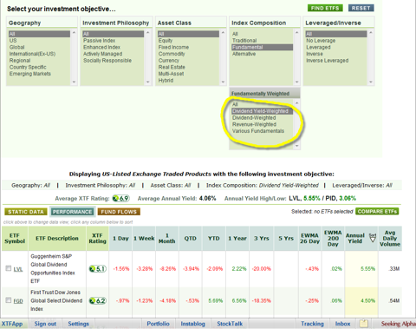The image size is (416, 329).
Task: Click the sort icon beside Annual Yield
Action: (x=373, y=238)
